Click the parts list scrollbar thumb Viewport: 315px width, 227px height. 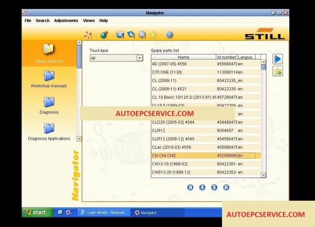click(264, 67)
